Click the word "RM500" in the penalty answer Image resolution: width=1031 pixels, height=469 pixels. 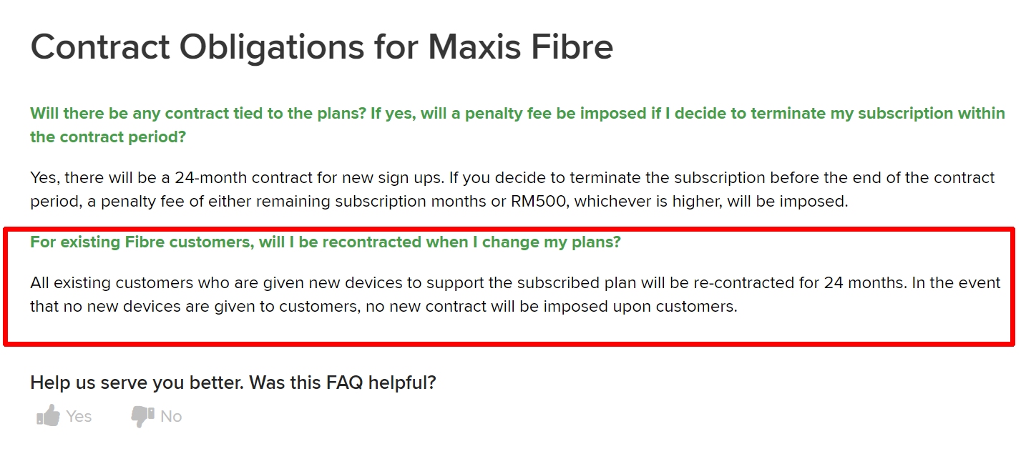(538, 202)
